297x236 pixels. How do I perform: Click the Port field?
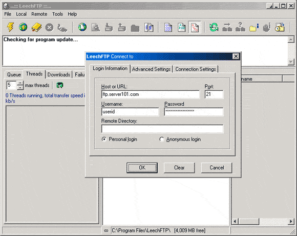click(x=214, y=94)
